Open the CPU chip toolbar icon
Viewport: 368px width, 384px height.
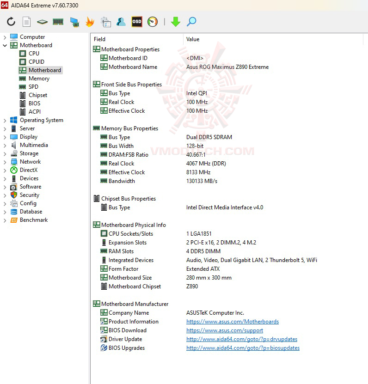[42, 22]
